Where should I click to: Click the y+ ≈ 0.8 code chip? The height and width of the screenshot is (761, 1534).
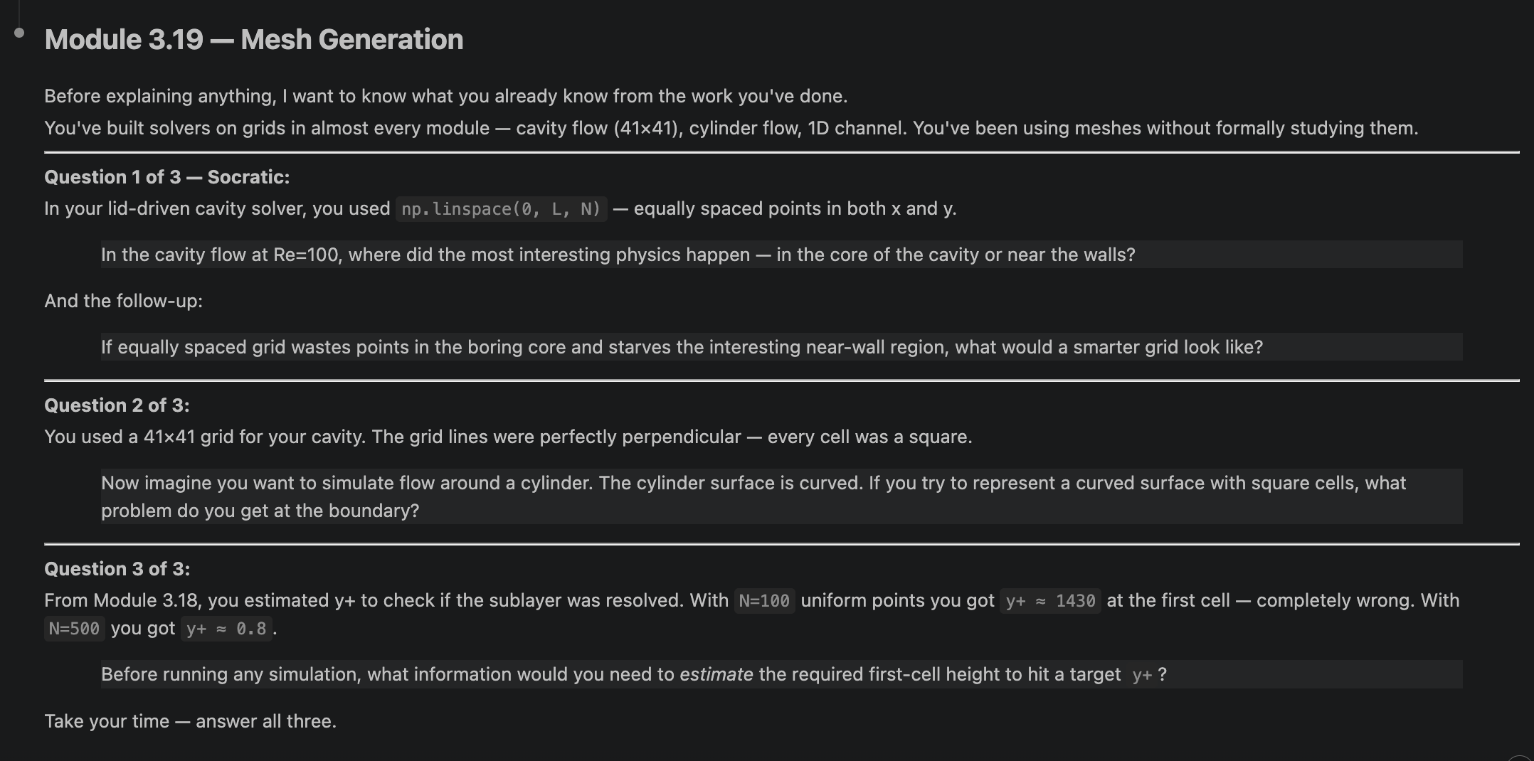[x=226, y=629]
